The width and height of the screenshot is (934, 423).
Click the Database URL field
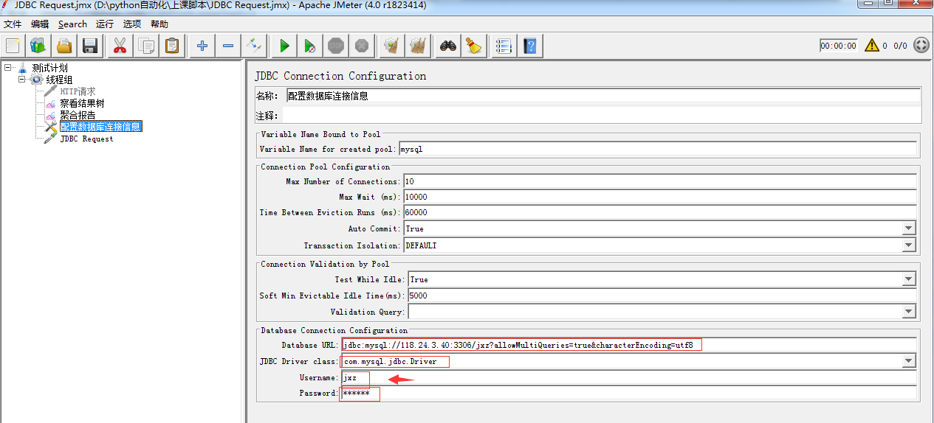[x=628, y=345]
